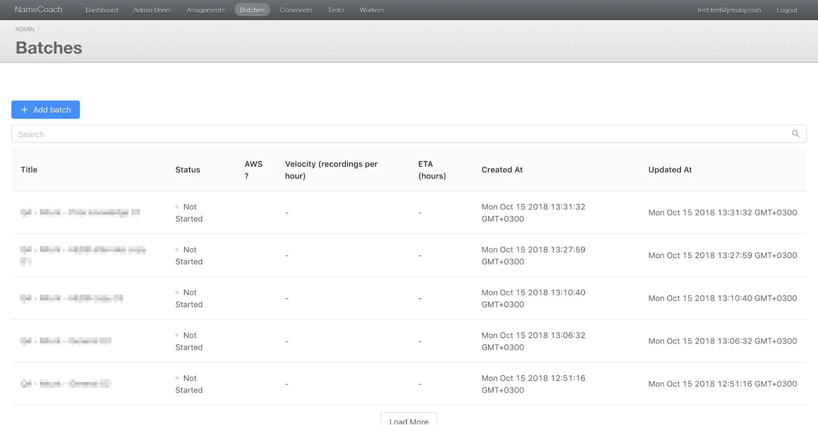The width and height of the screenshot is (818, 425).
Task: Click the Created At column header
Action: [x=502, y=169]
